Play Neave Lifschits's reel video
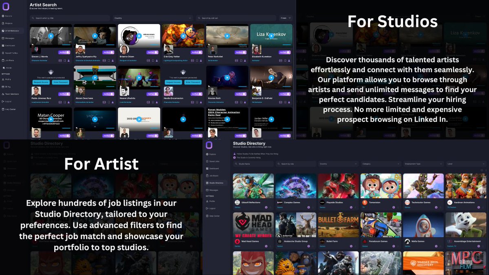 tap(139, 78)
